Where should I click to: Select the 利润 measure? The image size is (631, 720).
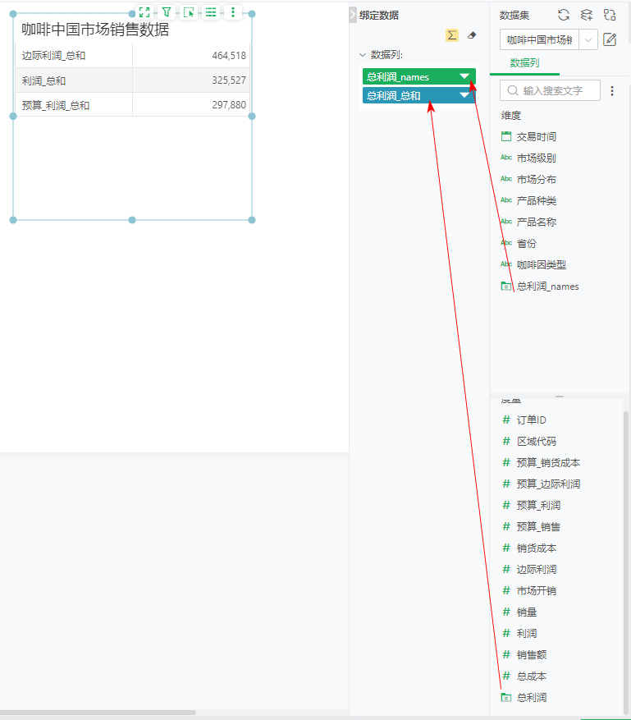tap(526, 633)
